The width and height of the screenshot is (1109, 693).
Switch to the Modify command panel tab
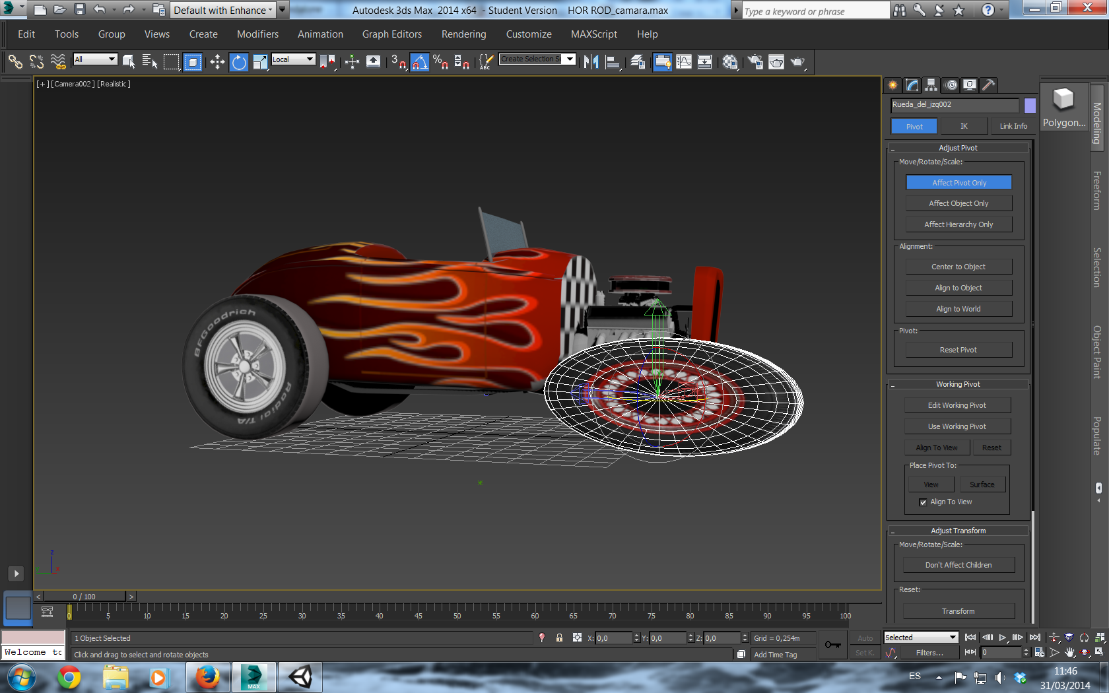[x=912, y=85]
